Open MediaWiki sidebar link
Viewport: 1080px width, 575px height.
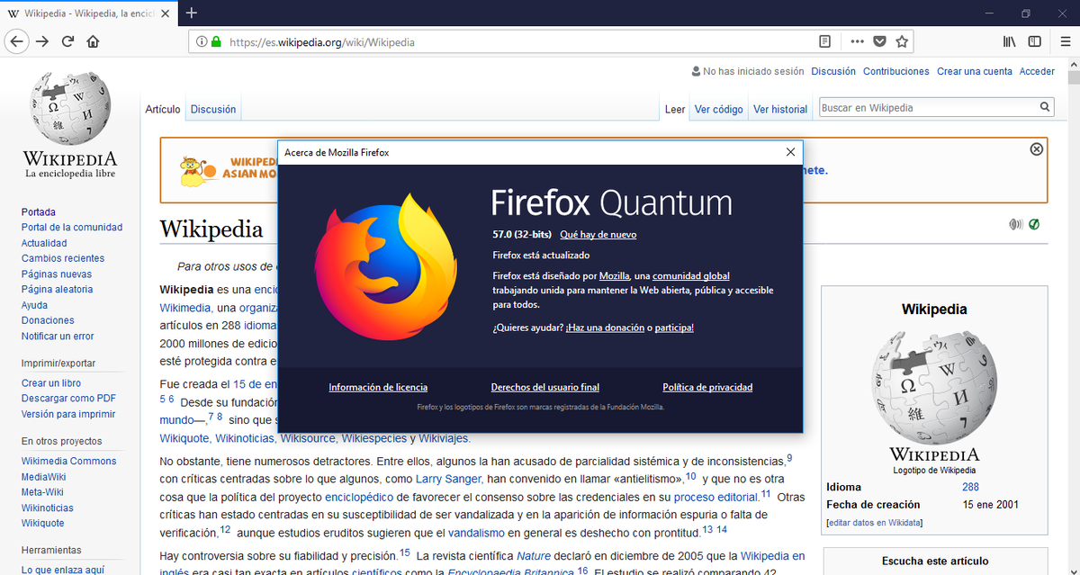pos(43,477)
